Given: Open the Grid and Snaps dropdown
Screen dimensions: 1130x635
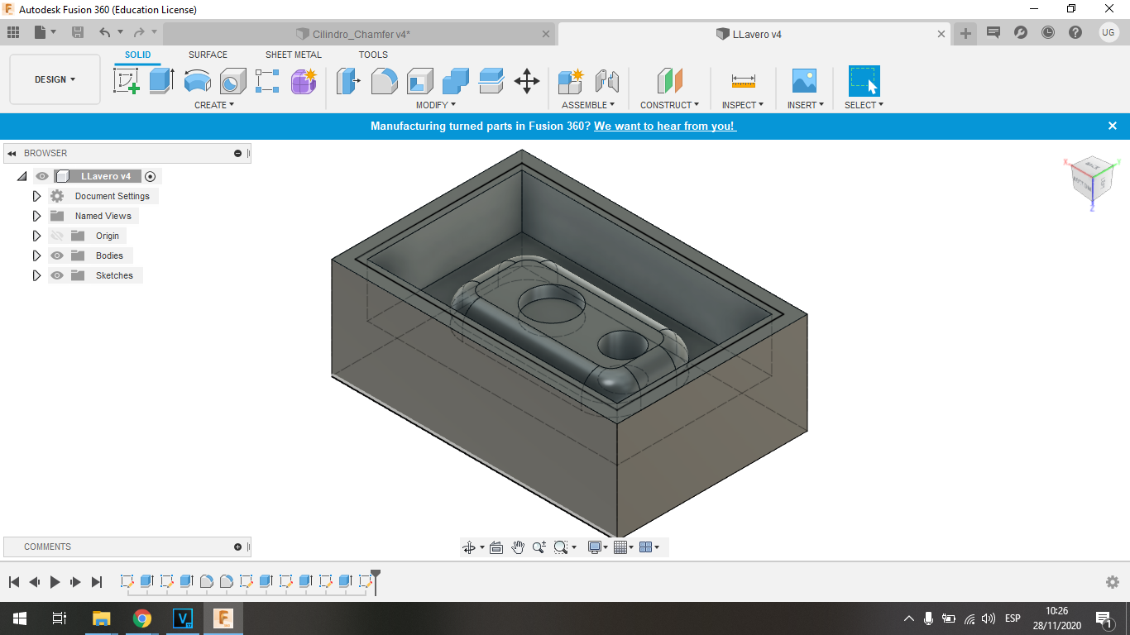Looking at the screenshot, I should [x=624, y=547].
